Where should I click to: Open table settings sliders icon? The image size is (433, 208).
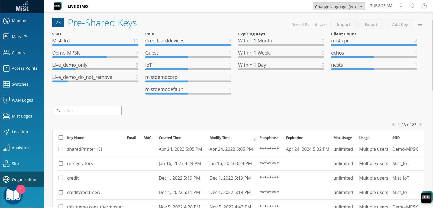420,24
